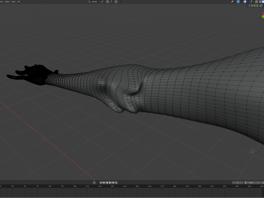
Task: Click the object selectability and visibility icon
Action: tap(233, 2)
